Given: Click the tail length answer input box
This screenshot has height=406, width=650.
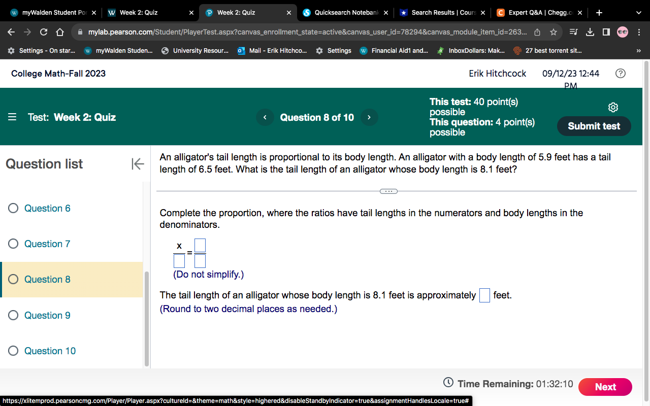Looking at the screenshot, I should pos(484,295).
